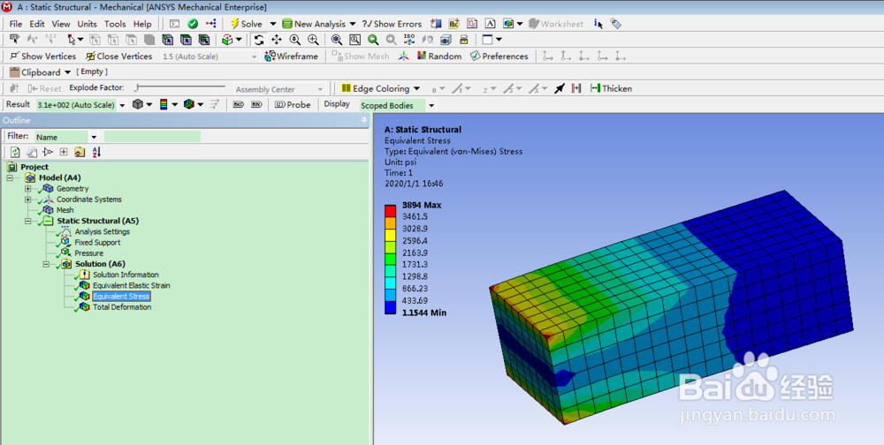Click the Look At eye icon

click(446, 40)
